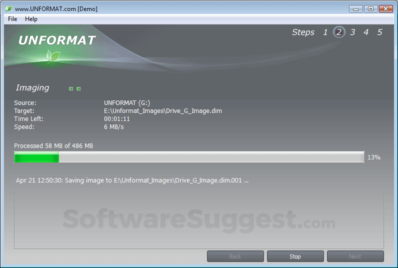Click the target path E:\Unformat_Images\Drive_G_Image.dim

pos(163,111)
